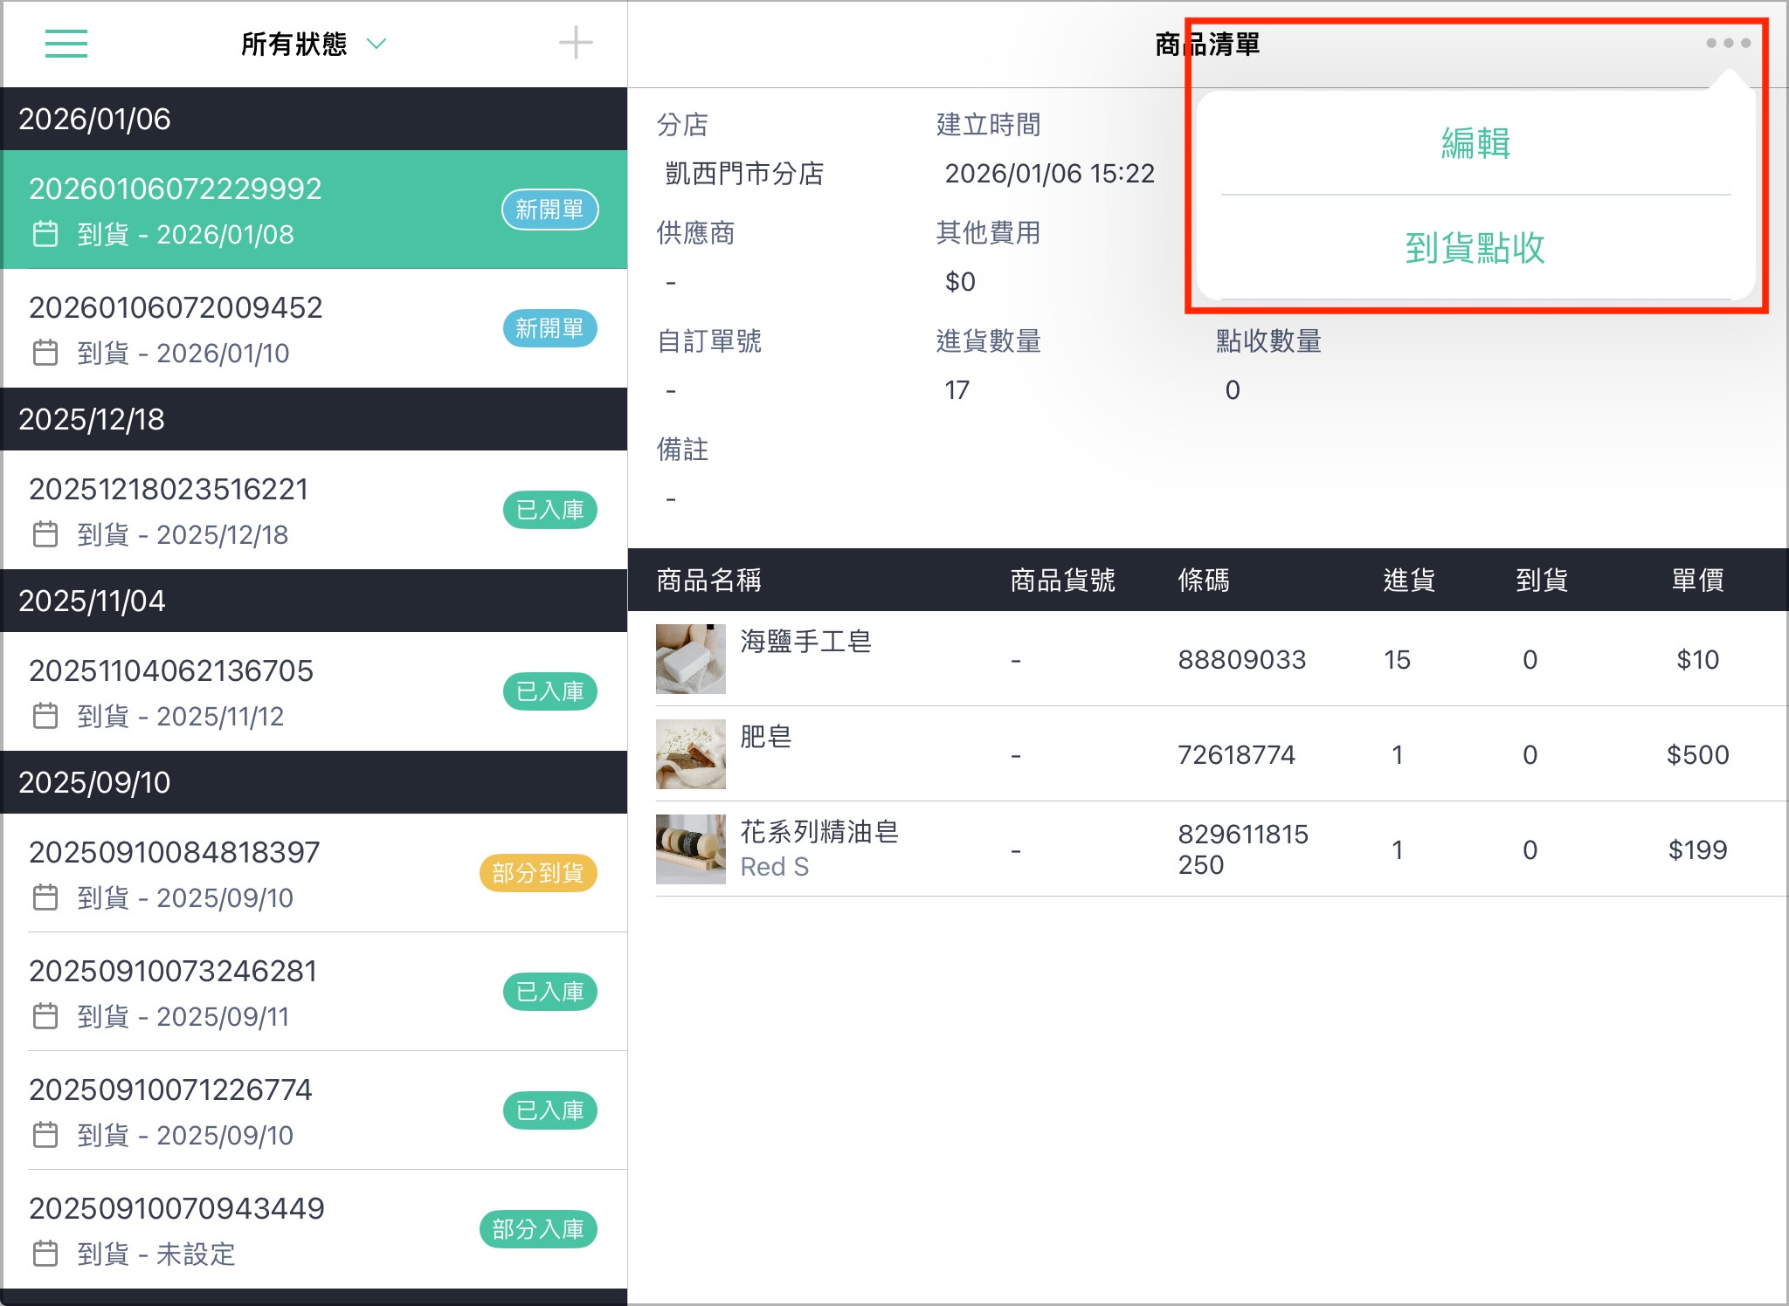Click 新開單 badge on order 20260106072229992
This screenshot has height=1306, width=1789.
click(549, 210)
